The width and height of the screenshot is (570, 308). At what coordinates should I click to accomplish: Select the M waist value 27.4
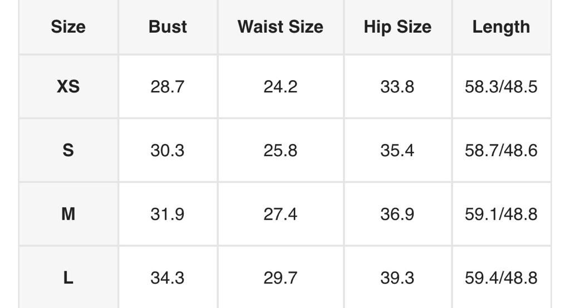(280, 214)
